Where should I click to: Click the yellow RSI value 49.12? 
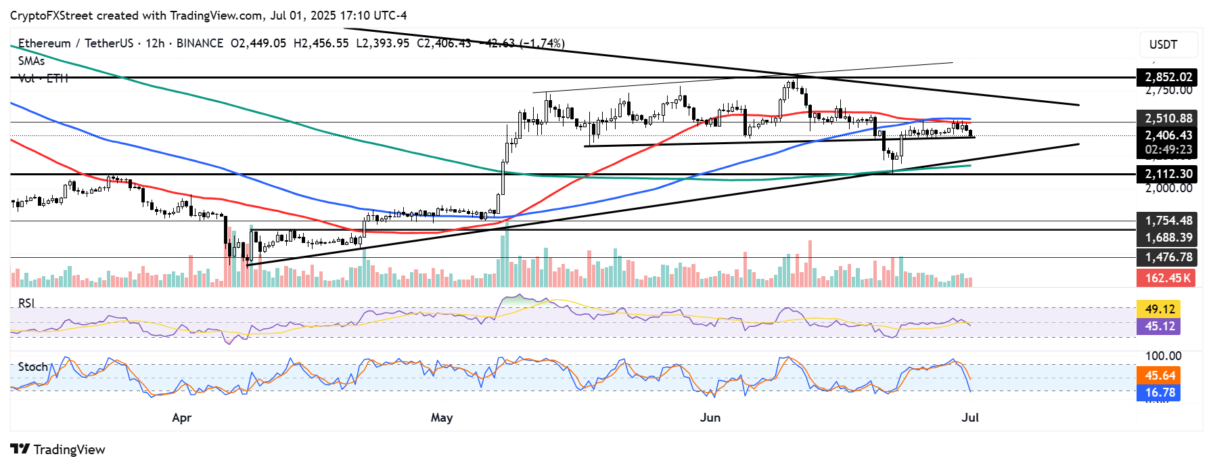pyautogui.click(x=1160, y=309)
